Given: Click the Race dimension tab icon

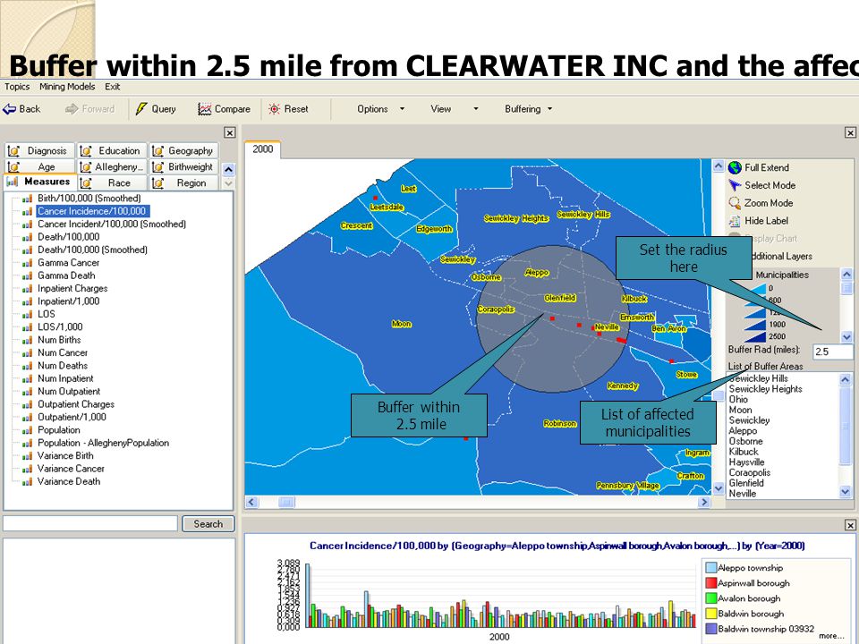Looking at the screenshot, I should (x=86, y=182).
